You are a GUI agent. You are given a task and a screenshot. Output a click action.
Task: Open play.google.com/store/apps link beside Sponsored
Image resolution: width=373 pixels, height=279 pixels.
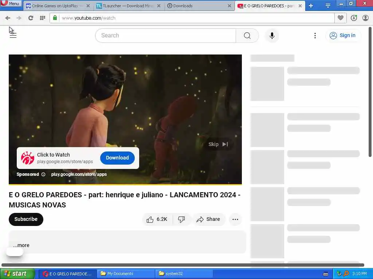click(x=79, y=174)
